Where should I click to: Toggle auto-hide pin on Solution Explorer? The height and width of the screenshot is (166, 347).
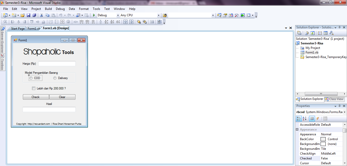pyautogui.click(x=340, y=27)
